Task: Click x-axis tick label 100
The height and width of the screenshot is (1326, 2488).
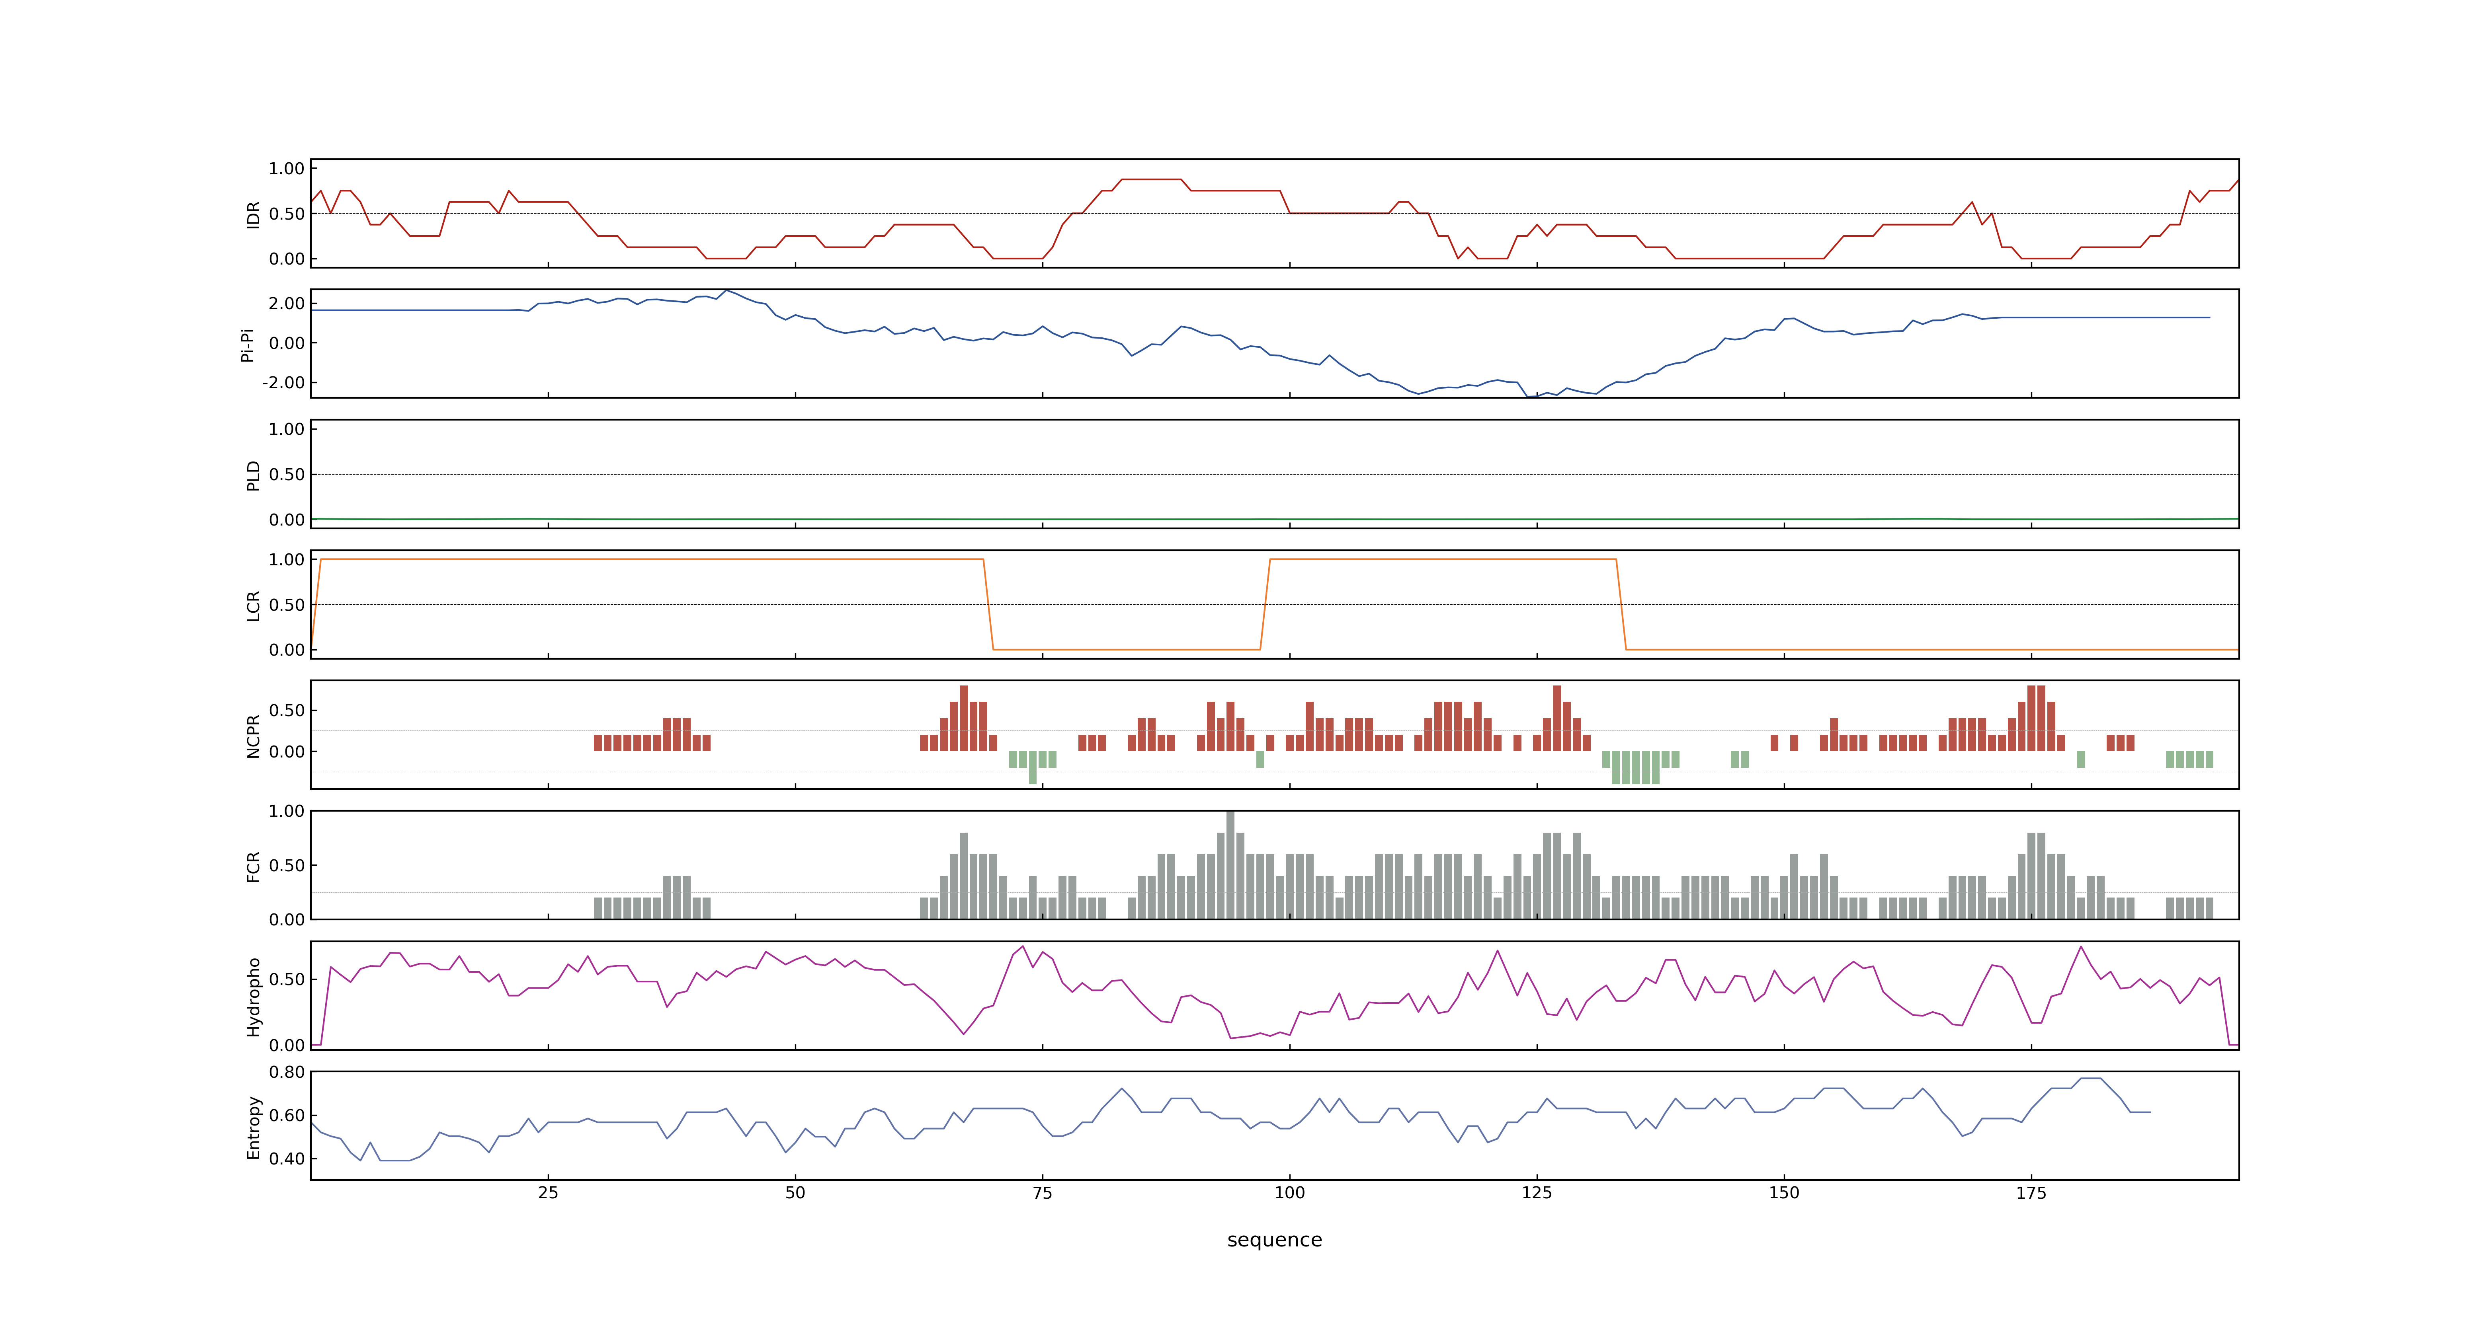Action: pos(1289,1193)
